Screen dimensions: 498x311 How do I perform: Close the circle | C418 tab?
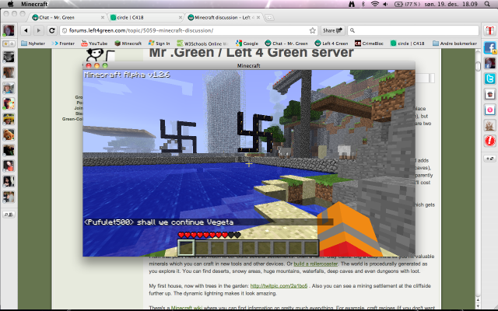point(181,17)
